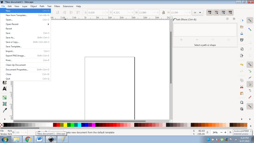This screenshot has height=143, width=254.
Task: Toggle first stroke scaling button in toolbar
Action: tap(209, 12)
